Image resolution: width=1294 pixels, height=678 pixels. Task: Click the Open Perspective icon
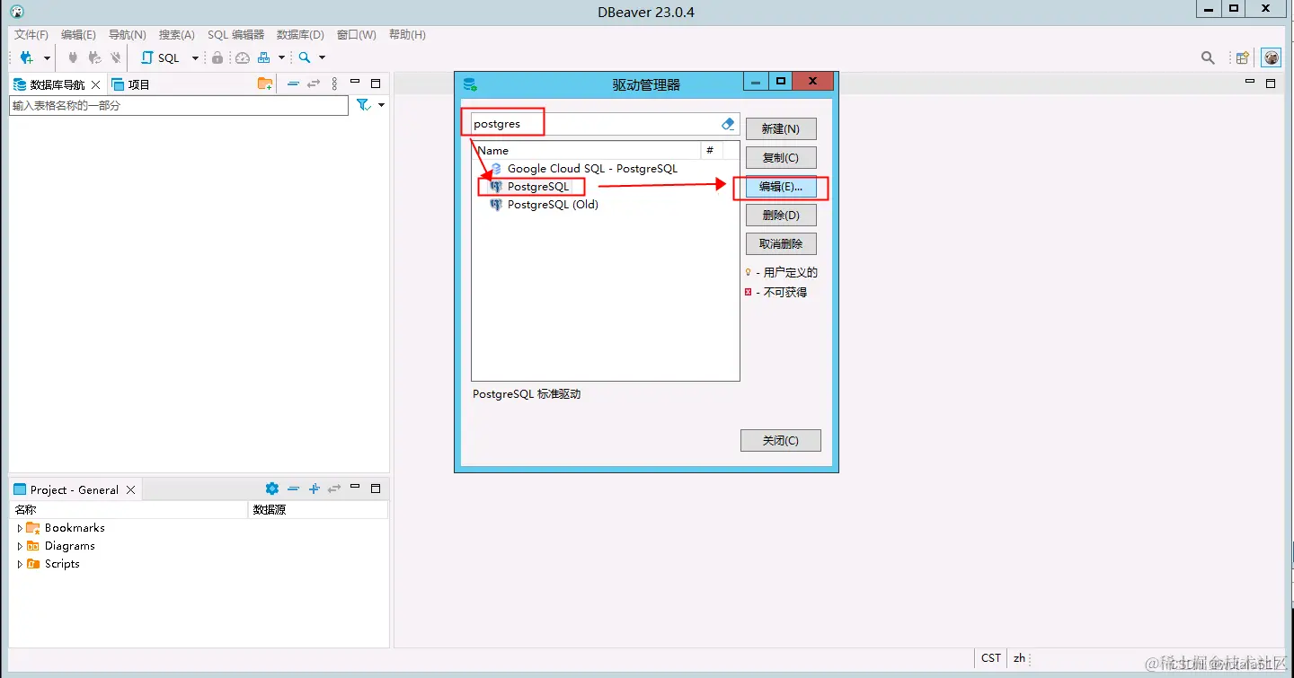1243,57
